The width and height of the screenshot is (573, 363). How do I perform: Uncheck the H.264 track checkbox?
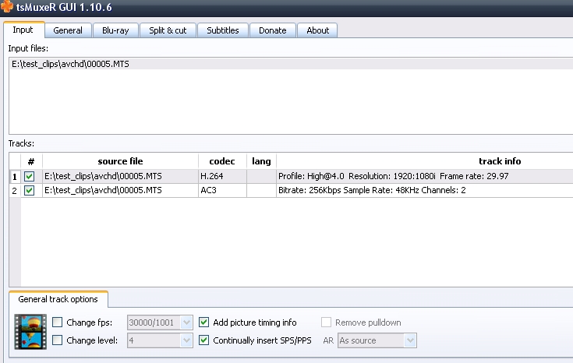30,176
